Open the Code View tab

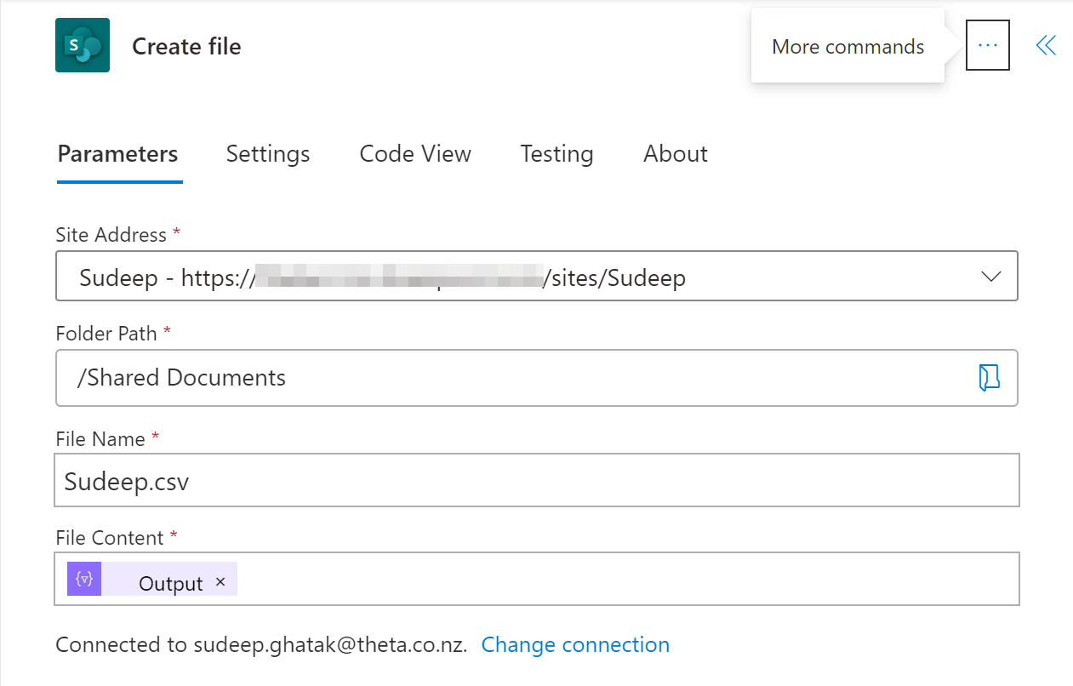click(x=414, y=154)
